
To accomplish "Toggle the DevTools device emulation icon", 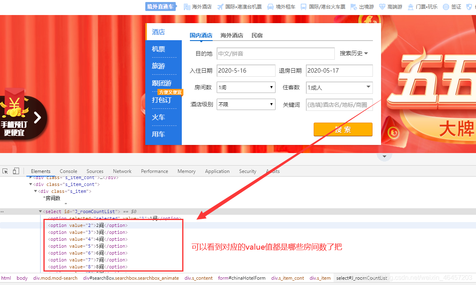I will (16, 171).
